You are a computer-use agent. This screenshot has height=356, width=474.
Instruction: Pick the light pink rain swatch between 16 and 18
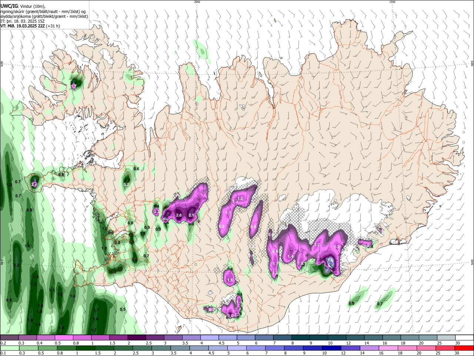pyautogui.click(x=388, y=348)
